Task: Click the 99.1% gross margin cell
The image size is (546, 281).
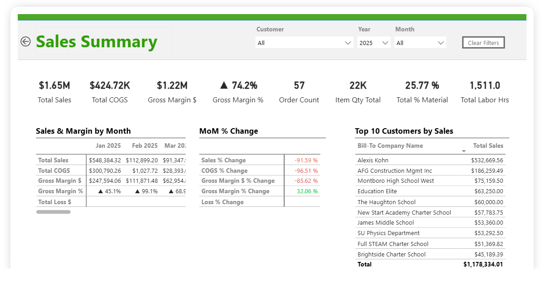Action: click(x=147, y=191)
